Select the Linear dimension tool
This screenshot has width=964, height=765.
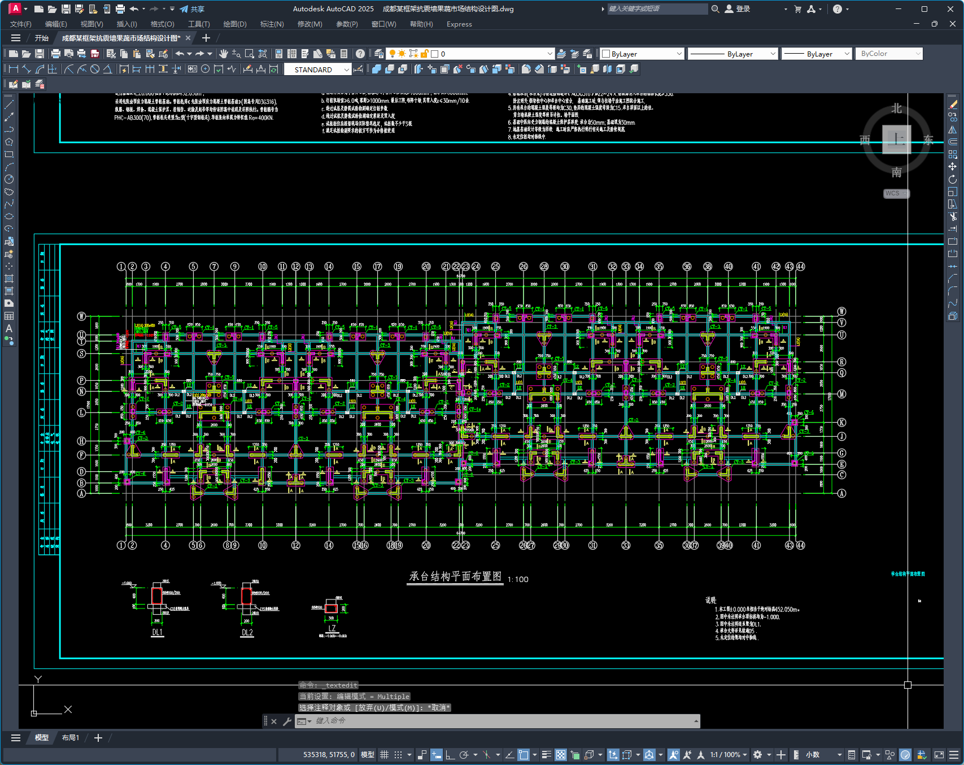(14, 69)
